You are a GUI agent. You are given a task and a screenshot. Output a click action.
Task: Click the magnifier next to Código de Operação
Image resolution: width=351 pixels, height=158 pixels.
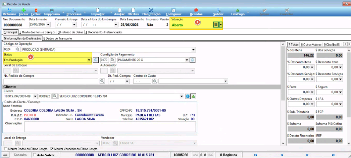pos(17,49)
